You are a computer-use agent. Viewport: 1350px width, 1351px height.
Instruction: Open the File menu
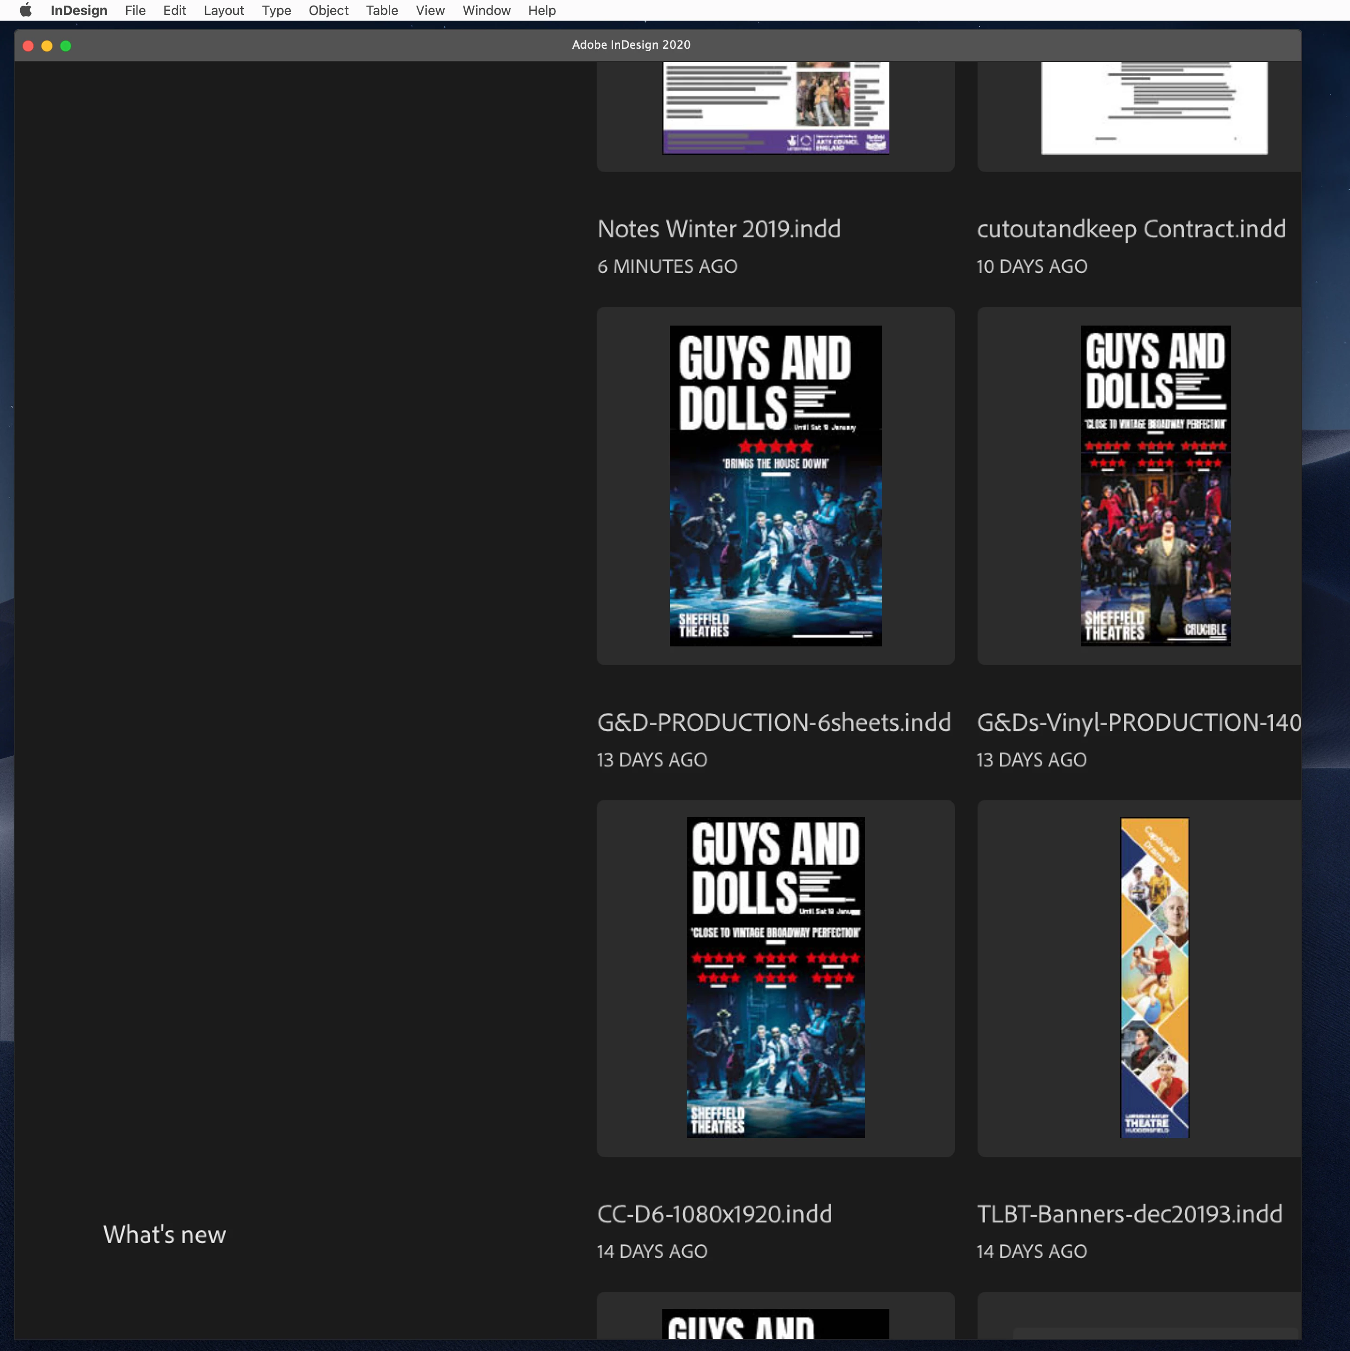[x=135, y=10]
